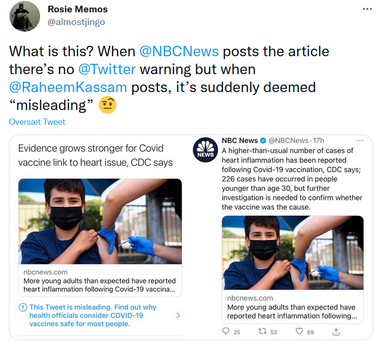
Task: Click Oversæt Tweet translate link
Action: 37,122
